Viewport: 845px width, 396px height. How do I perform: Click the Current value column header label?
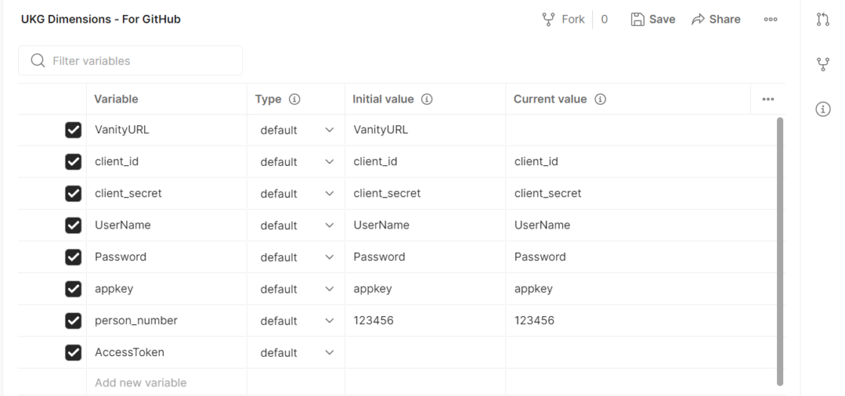coord(550,99)
